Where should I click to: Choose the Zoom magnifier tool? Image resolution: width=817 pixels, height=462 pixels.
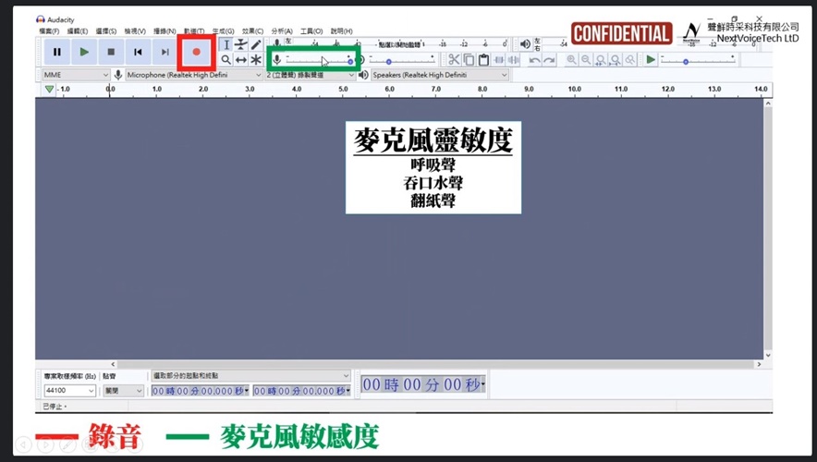(226, 60)
